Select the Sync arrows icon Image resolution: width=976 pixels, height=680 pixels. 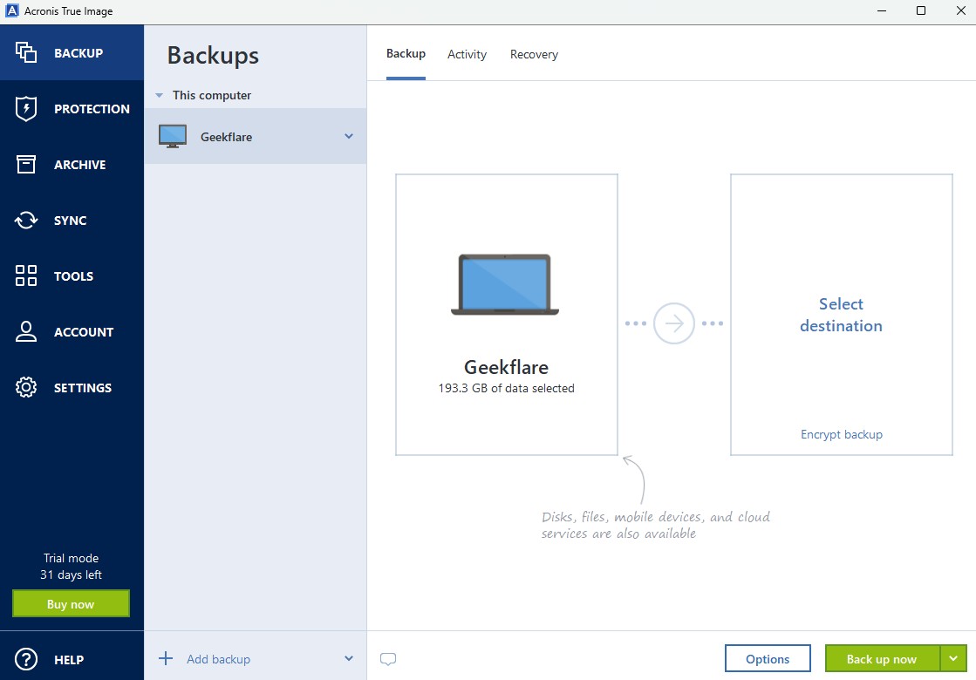(26, 221)
